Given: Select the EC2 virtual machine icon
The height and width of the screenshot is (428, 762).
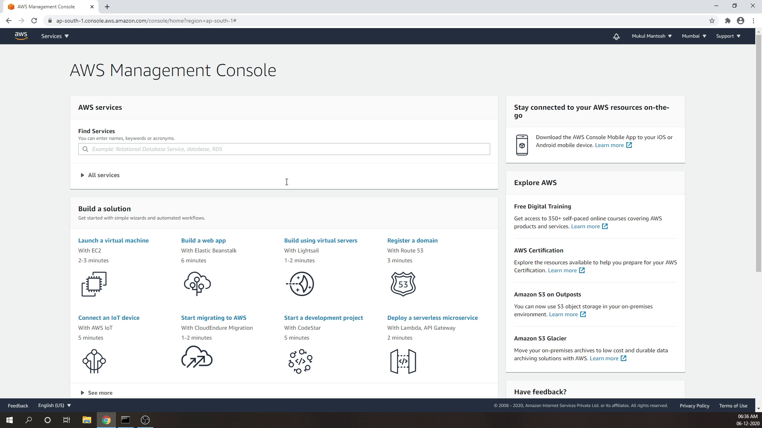Looking at the screenshot, I should pyautogui.click(x=94, y=284).
